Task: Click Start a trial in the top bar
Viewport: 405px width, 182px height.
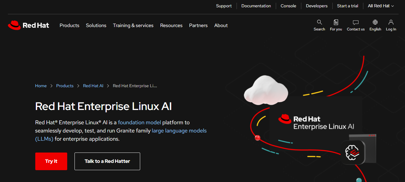Action: (348, 6)
